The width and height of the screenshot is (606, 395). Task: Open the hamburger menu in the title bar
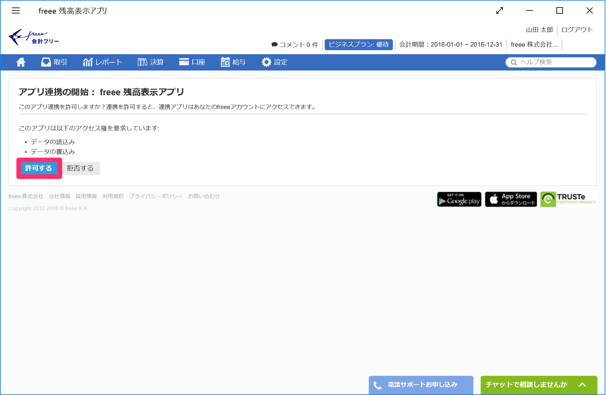[x=16, y=11]
